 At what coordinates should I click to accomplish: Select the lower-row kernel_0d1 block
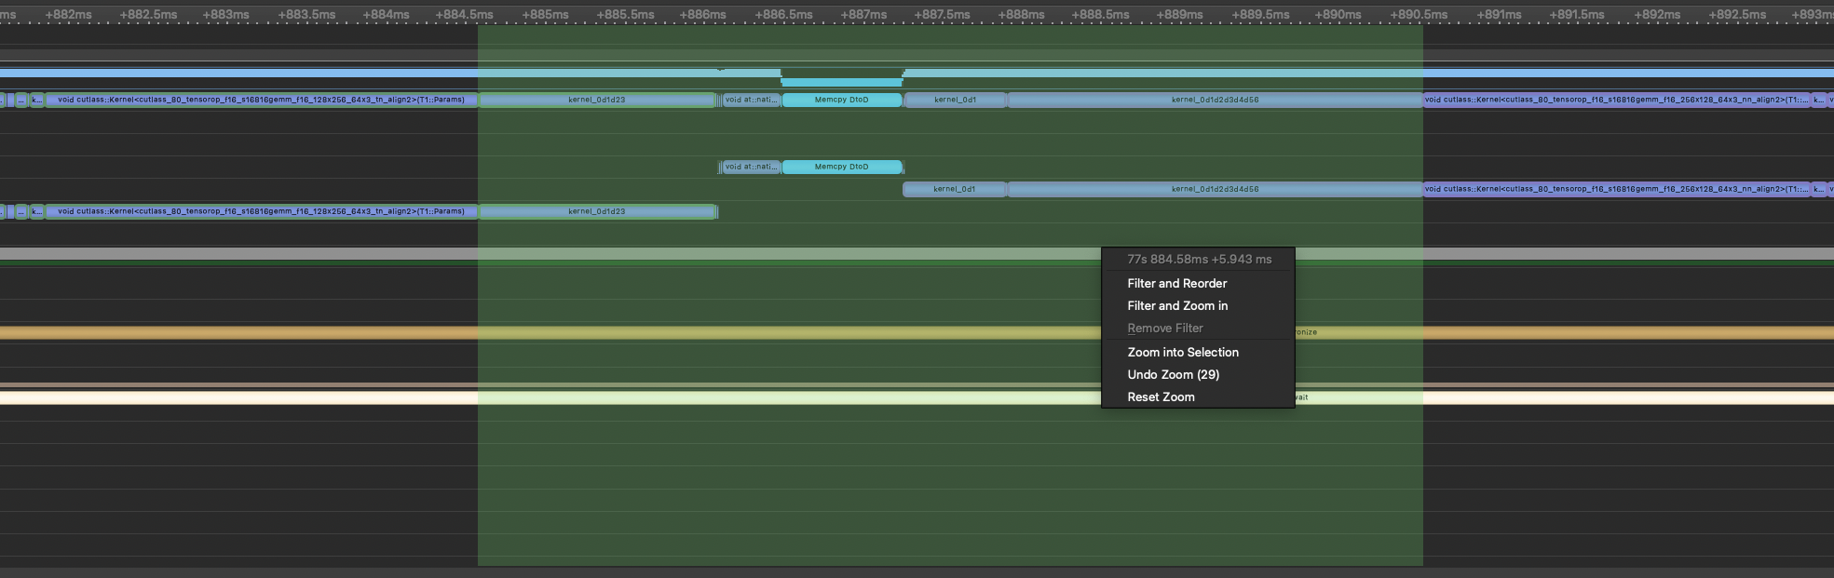pos(955,189)
